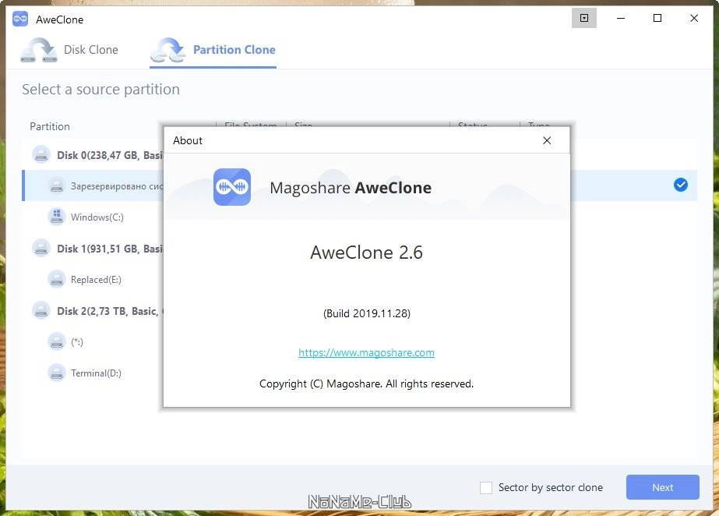
Task: Click the (*:) partition icon
Action: point(57,341)
